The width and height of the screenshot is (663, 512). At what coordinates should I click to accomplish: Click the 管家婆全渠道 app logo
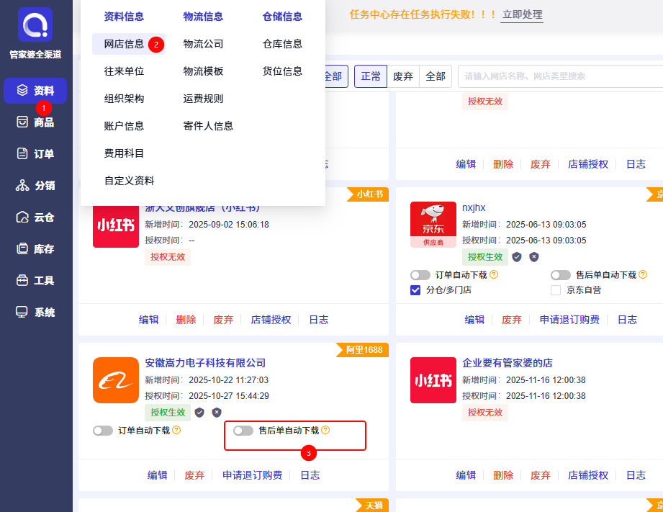pos(35,24)
